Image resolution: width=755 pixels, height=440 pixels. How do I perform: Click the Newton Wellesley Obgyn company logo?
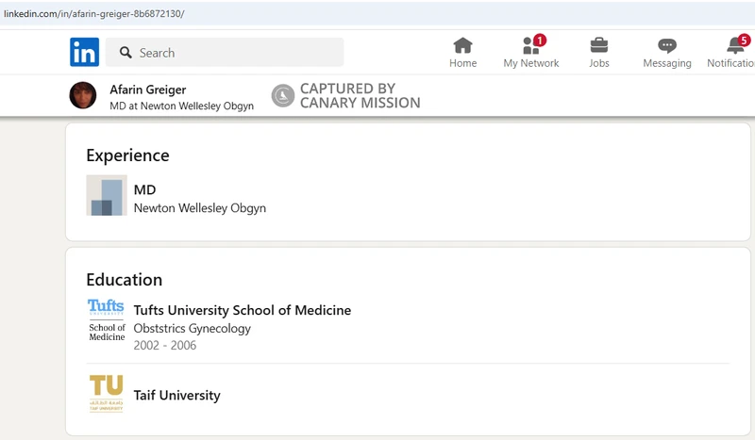click(x=107, y=196)
